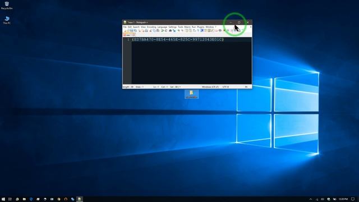This screenshot has width=359, height=202.
Task: Click the 'Sel : 38 | 1' status entry
Action: 176,87
